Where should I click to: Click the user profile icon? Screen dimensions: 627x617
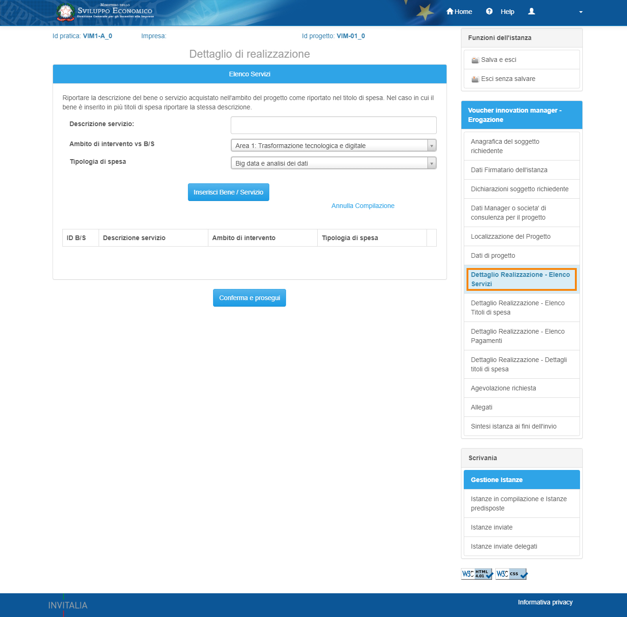coord(532,12)
